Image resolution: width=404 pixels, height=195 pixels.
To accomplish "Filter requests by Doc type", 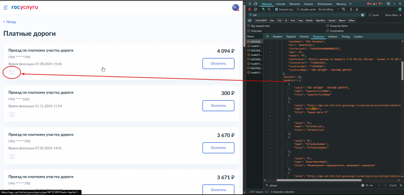I will (x=272, y=21).
